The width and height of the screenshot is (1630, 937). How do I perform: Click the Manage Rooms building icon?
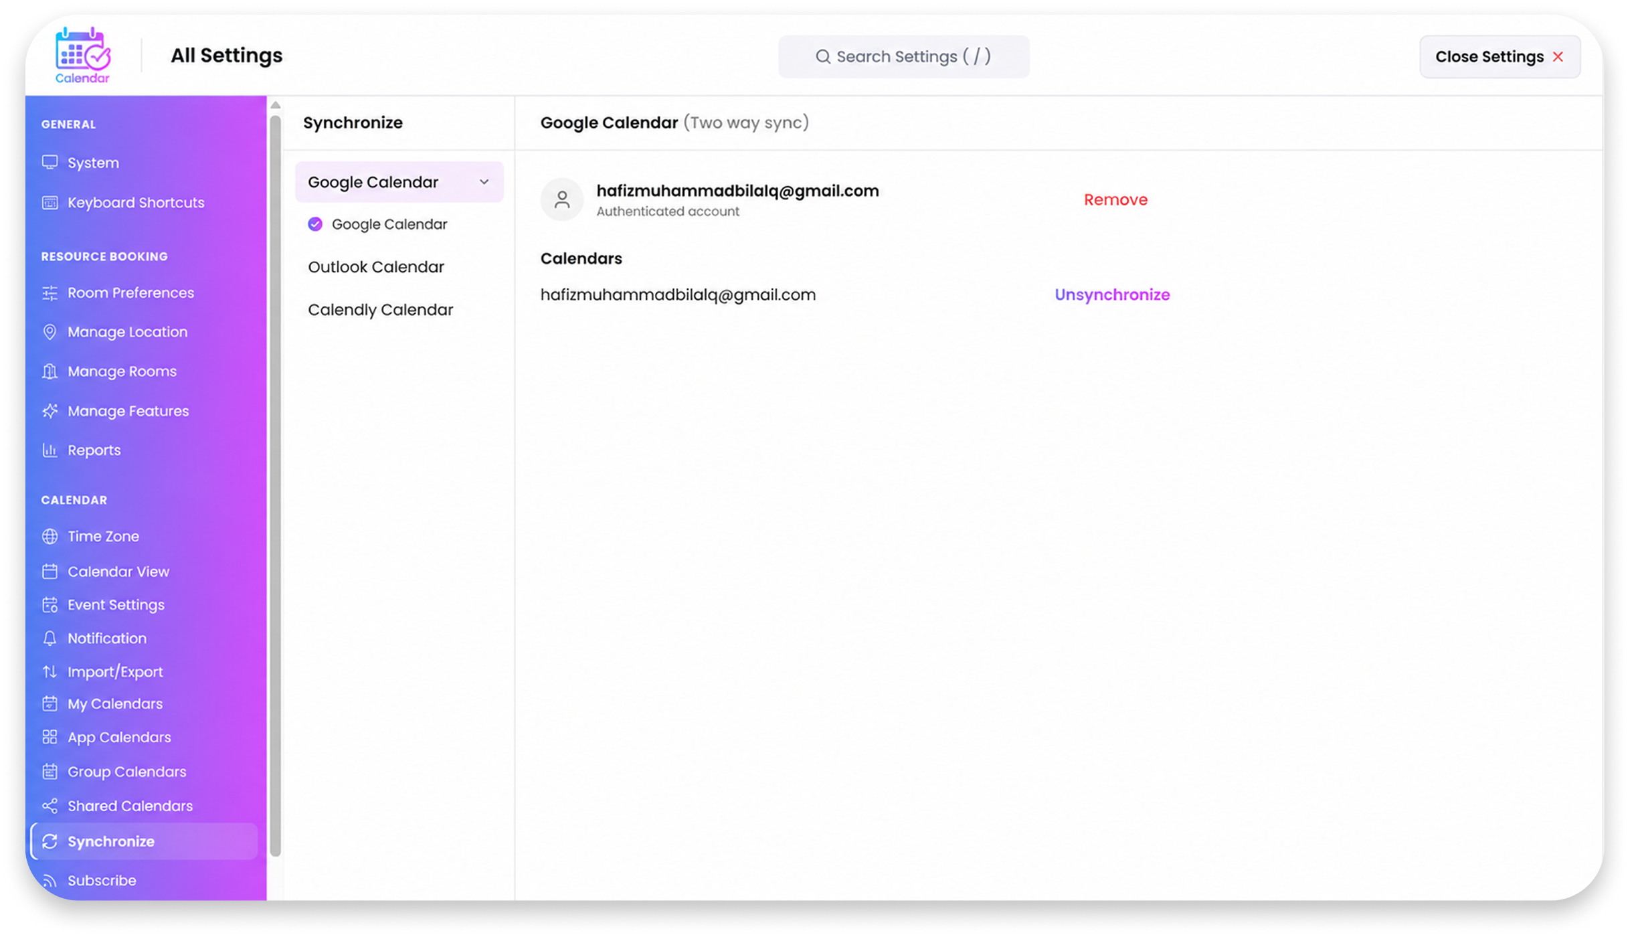(x=50, y=371)
